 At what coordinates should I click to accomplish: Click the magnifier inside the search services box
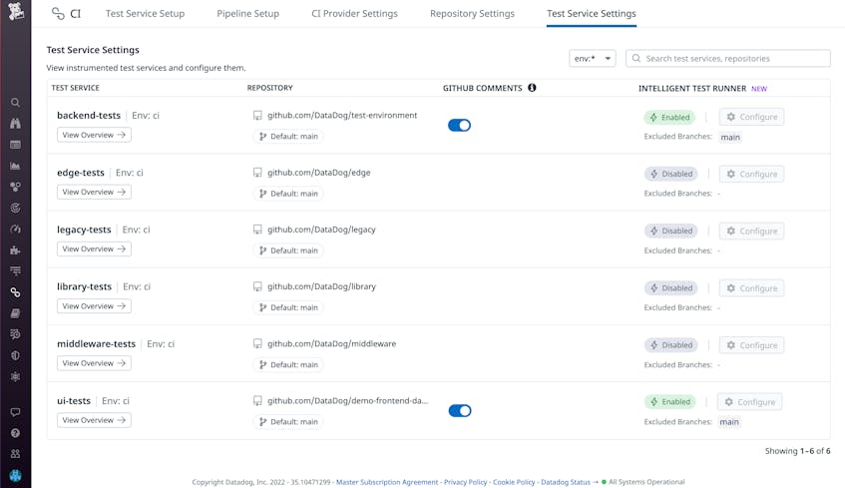click(636, 58)
